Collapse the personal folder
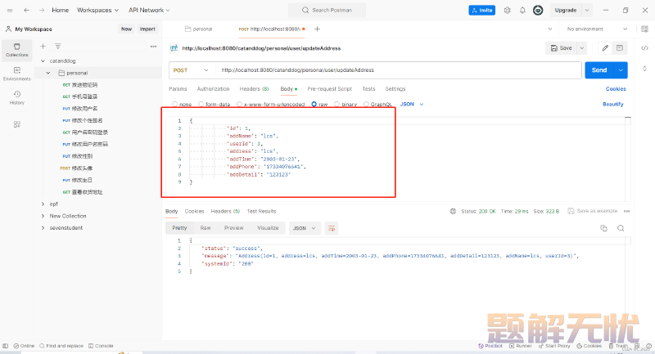 pos(48,73)
